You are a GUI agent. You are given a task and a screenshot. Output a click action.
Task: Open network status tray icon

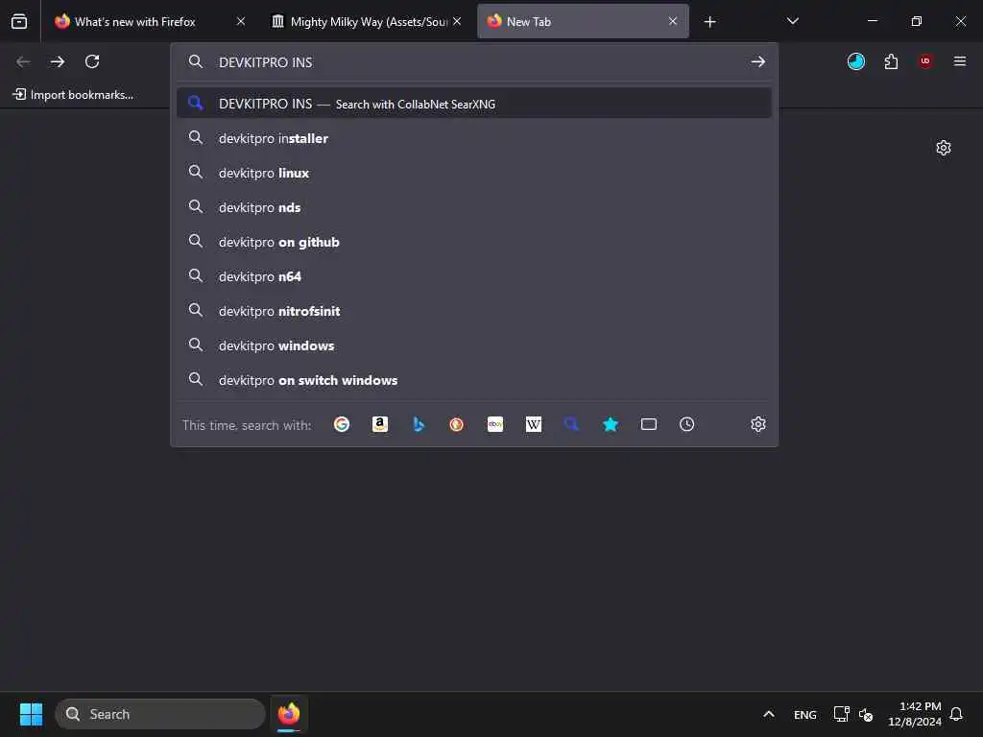(841, 714)
